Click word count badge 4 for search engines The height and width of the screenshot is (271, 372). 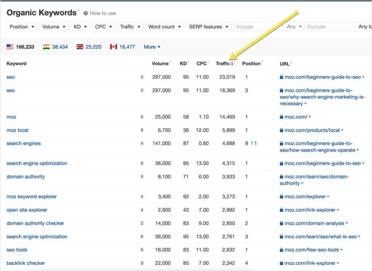142,143
